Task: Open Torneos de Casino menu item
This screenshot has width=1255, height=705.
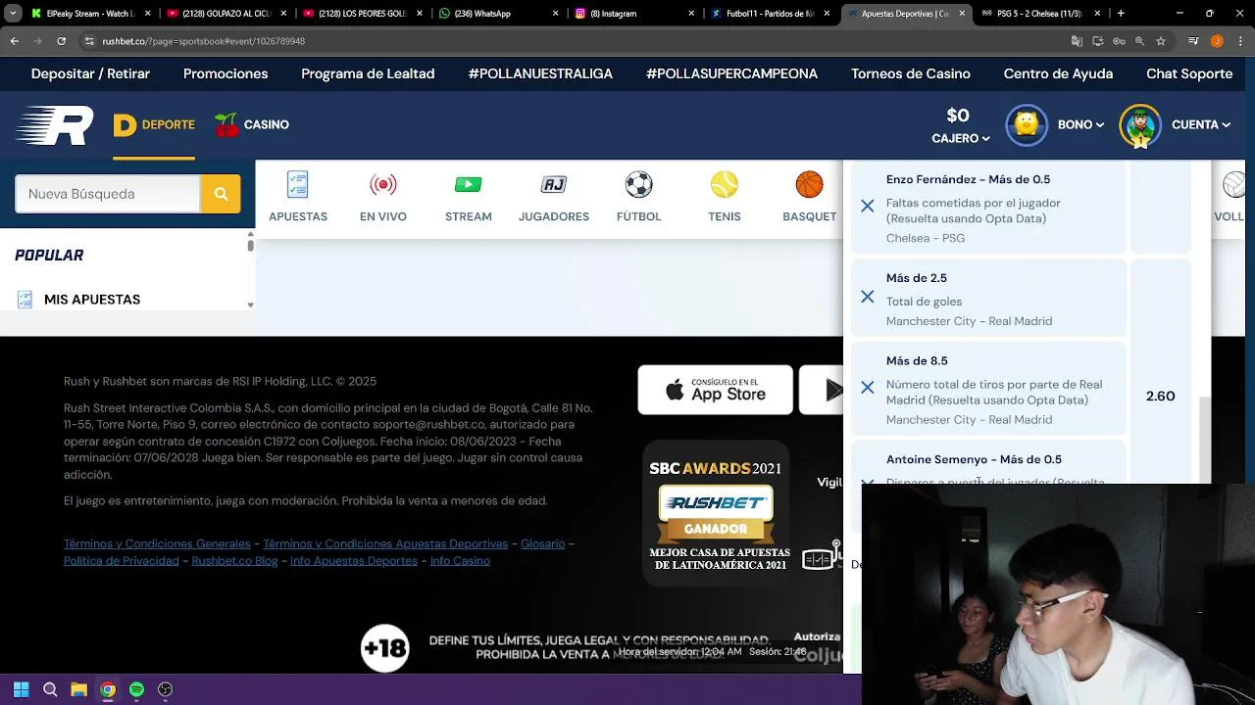Action: 911,73
